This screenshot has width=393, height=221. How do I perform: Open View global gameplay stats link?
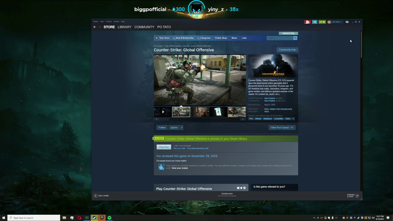[198, 149]
